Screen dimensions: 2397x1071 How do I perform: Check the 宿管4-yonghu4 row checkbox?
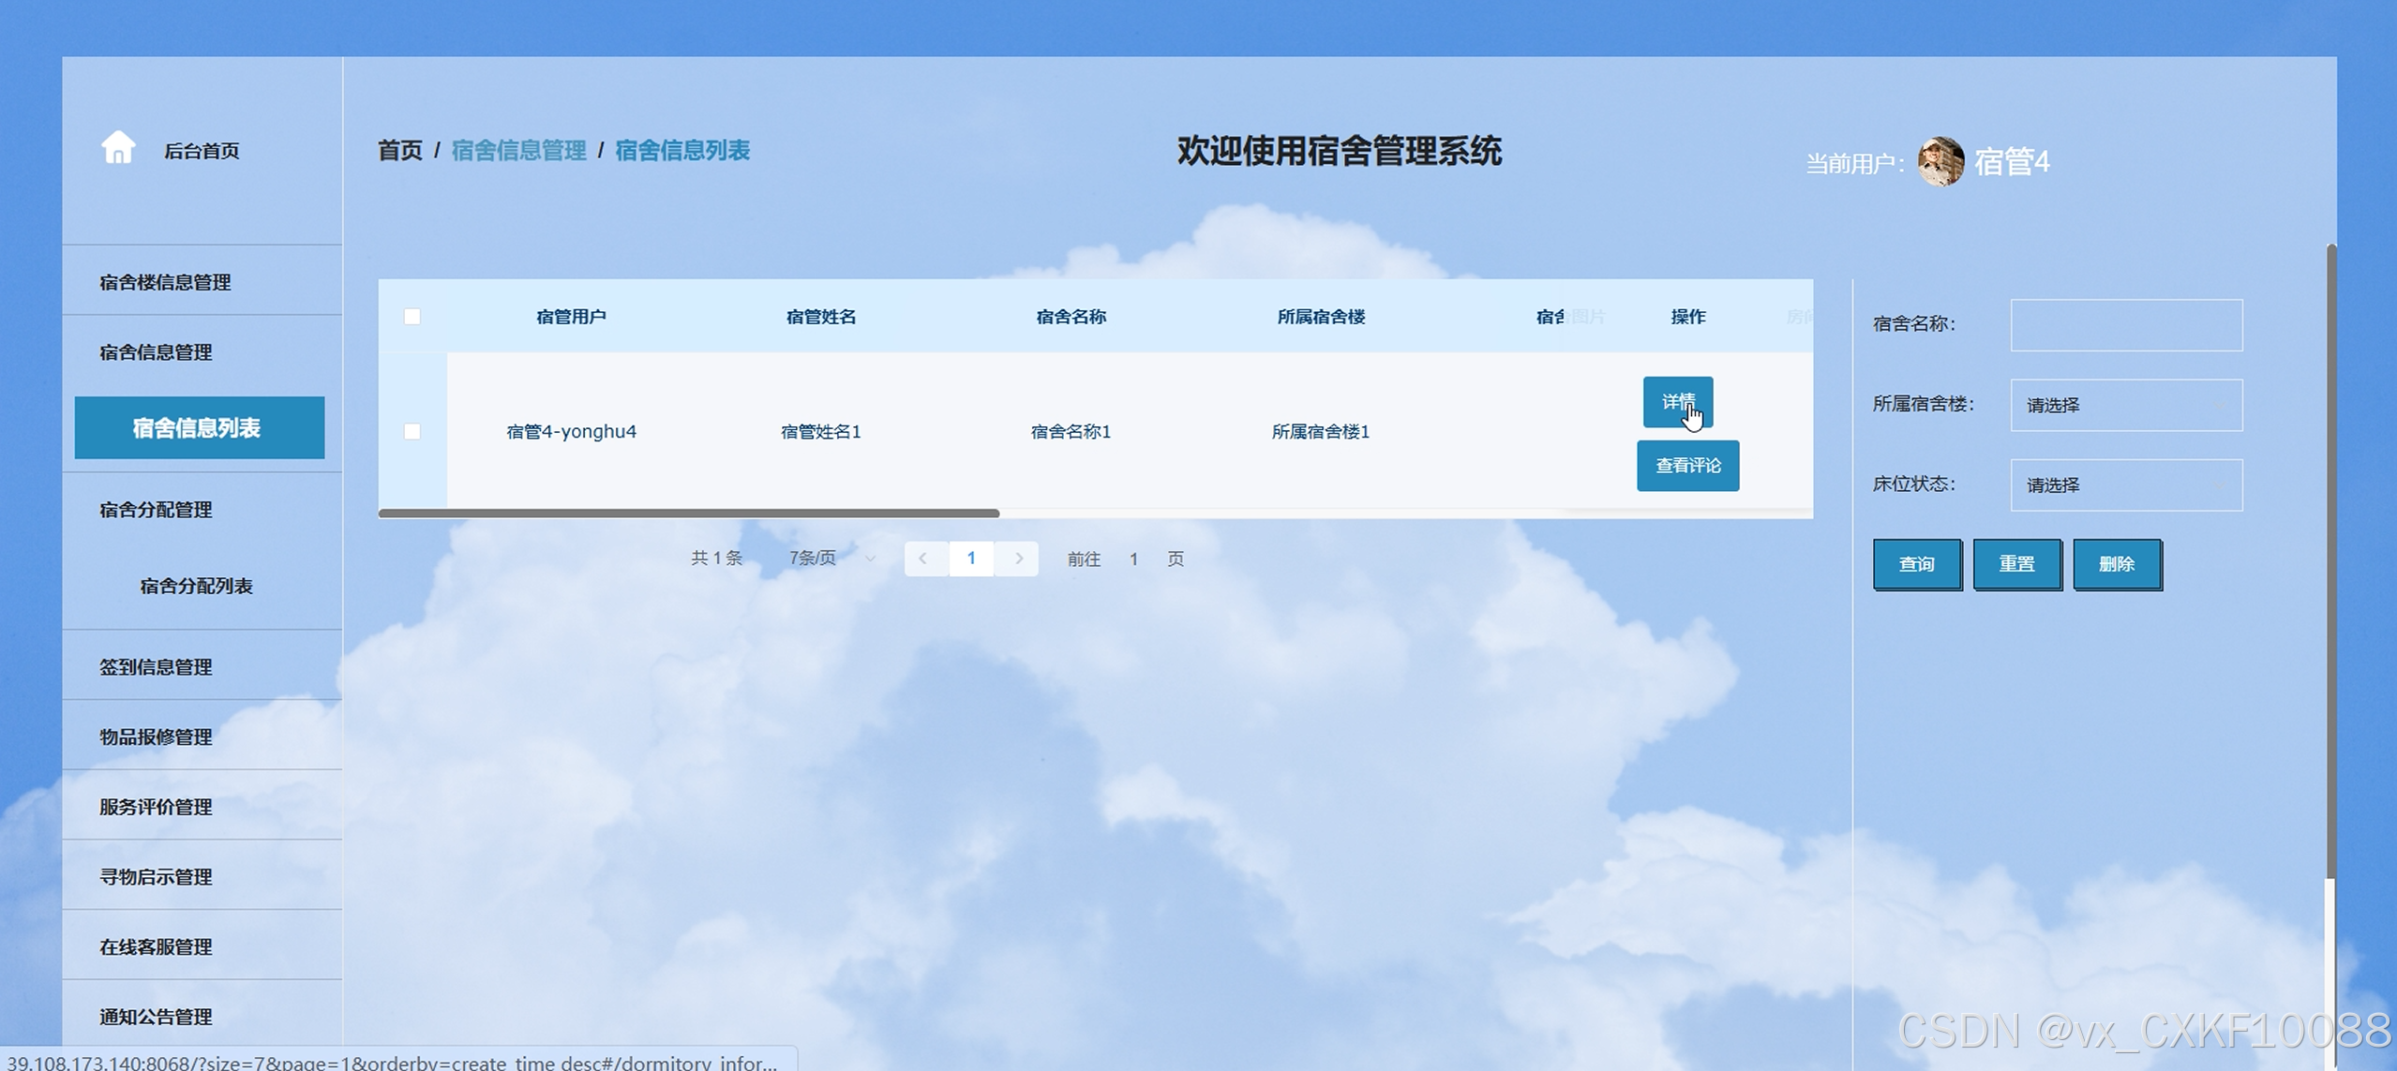coord(412,431)
